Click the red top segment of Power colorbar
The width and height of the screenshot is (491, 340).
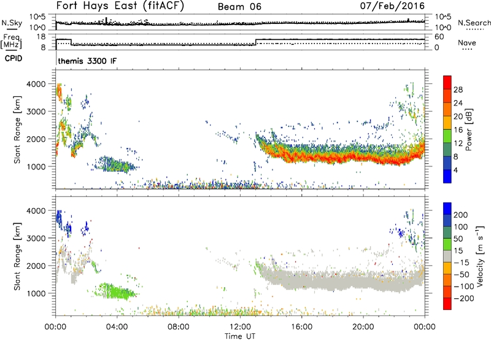(x=447, y=82)
